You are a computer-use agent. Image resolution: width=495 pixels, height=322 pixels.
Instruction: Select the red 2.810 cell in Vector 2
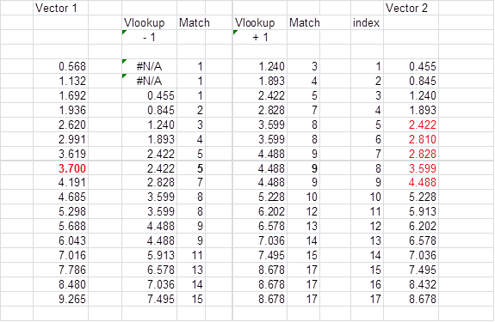(411, 139)
